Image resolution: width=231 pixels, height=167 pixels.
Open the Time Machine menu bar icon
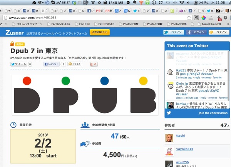coord(168,3)
